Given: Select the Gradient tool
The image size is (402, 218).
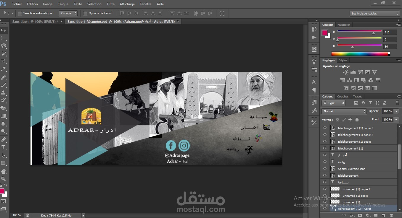Looking at the screenshot, I should point(4,116).
